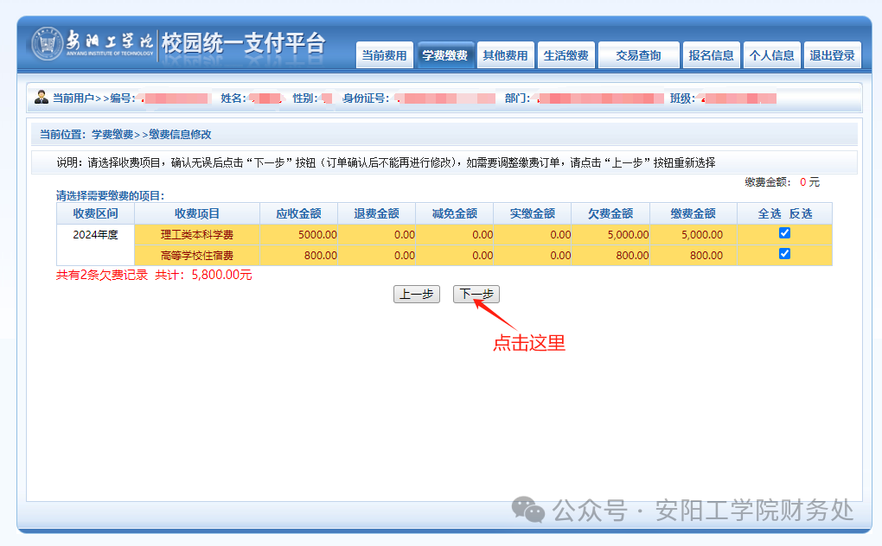This screenshot has height=546, width=882.
Task: Log out via the 退出登录 tab
Action: click(832, 55)
